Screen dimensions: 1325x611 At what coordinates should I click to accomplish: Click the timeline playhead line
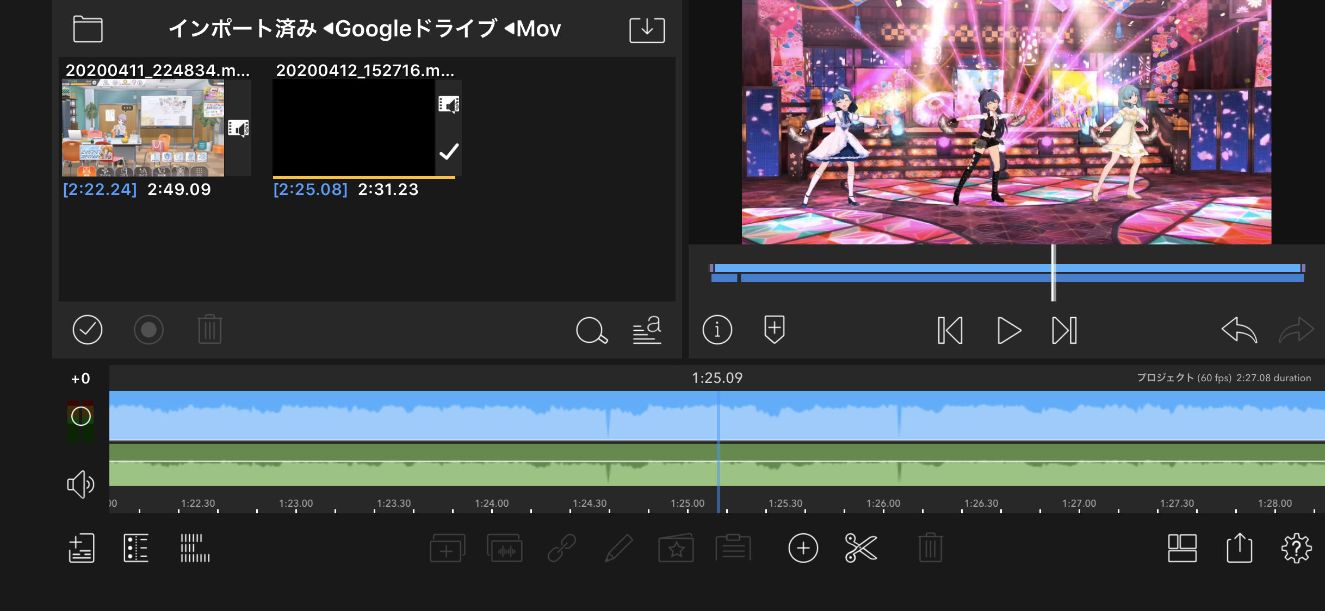click(x=719, y=452)
